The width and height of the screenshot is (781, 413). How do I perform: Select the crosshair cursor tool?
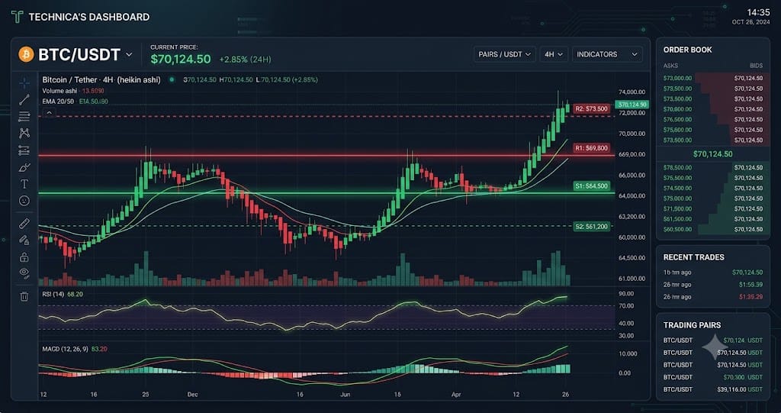[x=24, y=82]
